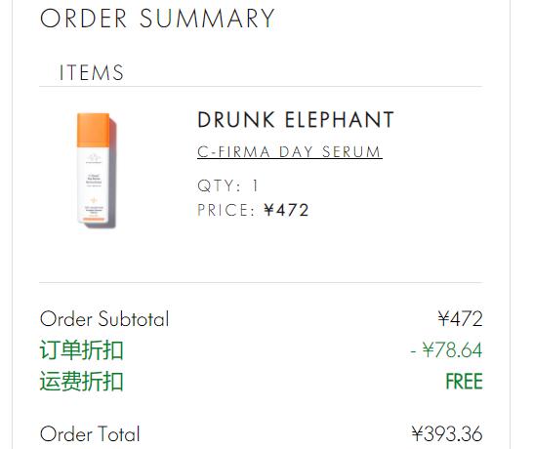Image resolution: width=533 pixels, height=449 pixels.
Task: Select the order total ¥393.36
Action: (447, 434)
